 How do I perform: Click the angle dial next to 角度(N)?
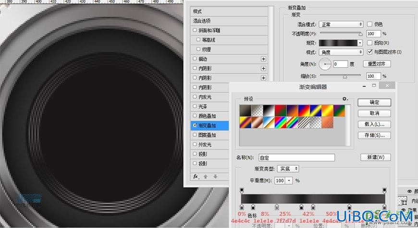click(x=325, y=64)
